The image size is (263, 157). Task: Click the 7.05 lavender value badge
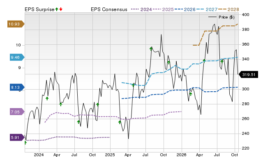(17, 112)
